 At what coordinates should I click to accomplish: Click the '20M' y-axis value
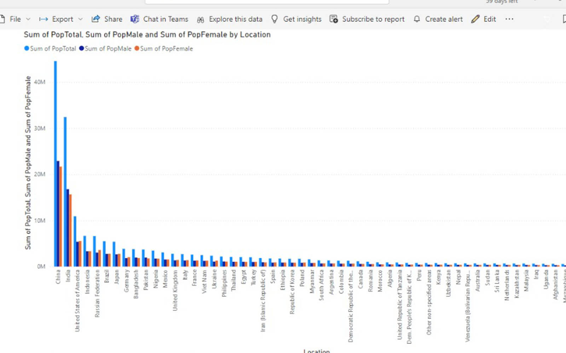pos(40,174)
